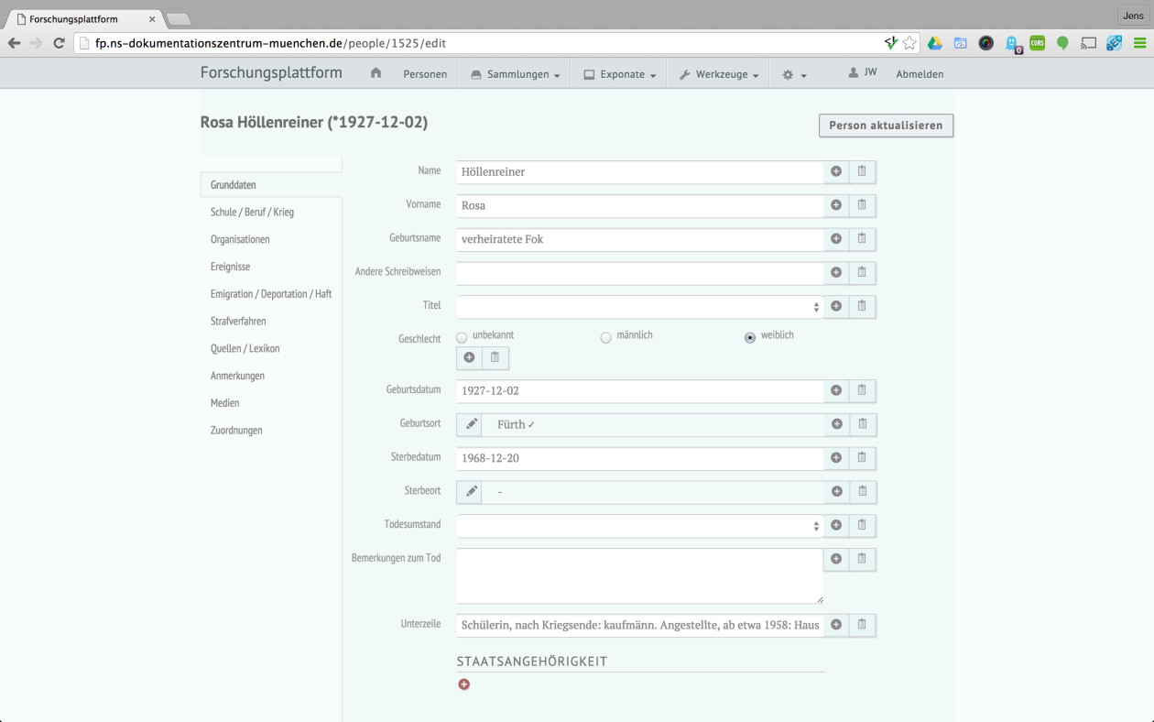This screenshot has height=722, width=1154.
Task: Bookmark this page with the star icon
Action: pos(909,43)
